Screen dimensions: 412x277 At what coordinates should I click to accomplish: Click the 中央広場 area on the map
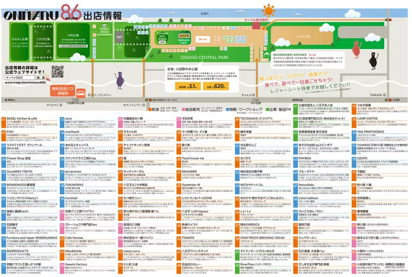click(73, 40)
